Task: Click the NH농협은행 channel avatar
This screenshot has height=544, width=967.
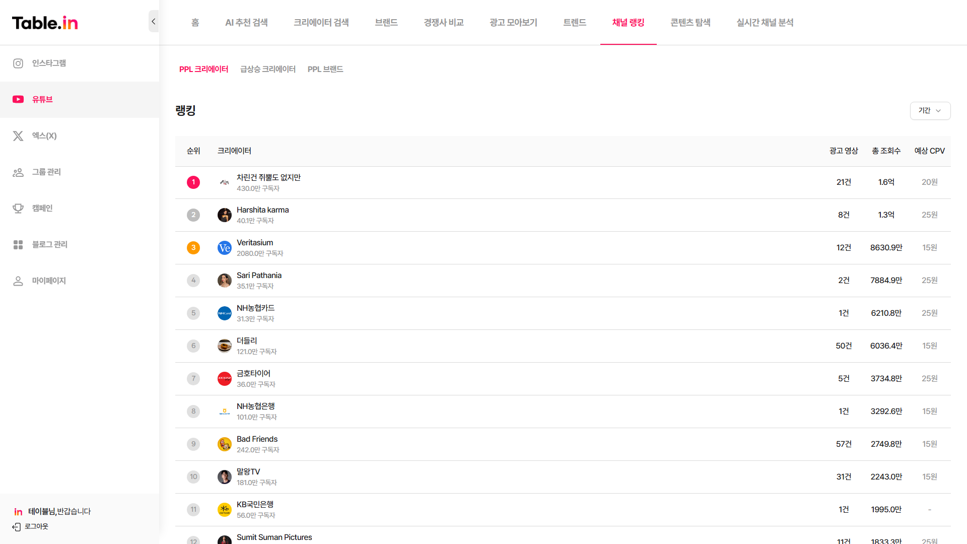Action: coord(225,412)
